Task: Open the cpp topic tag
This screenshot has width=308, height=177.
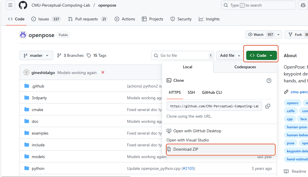Action: [x=290, y=119]
